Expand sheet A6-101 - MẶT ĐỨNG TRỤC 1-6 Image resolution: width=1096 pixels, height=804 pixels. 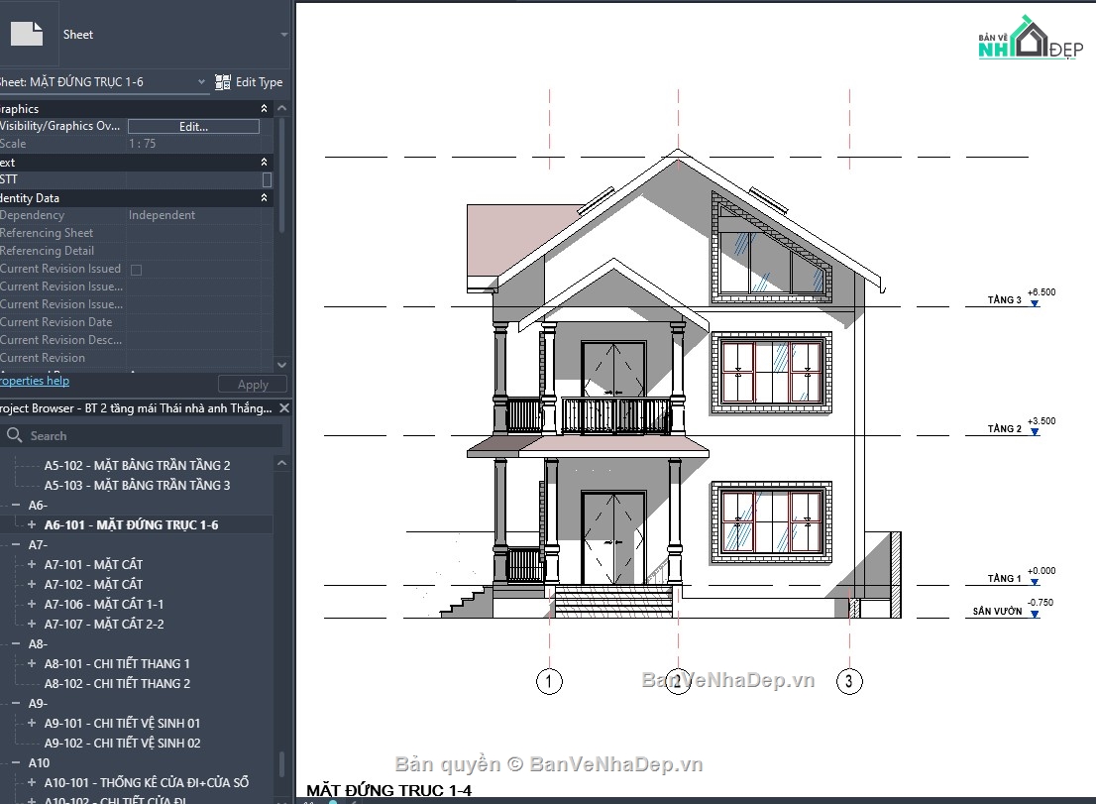(x=32, y=524)
